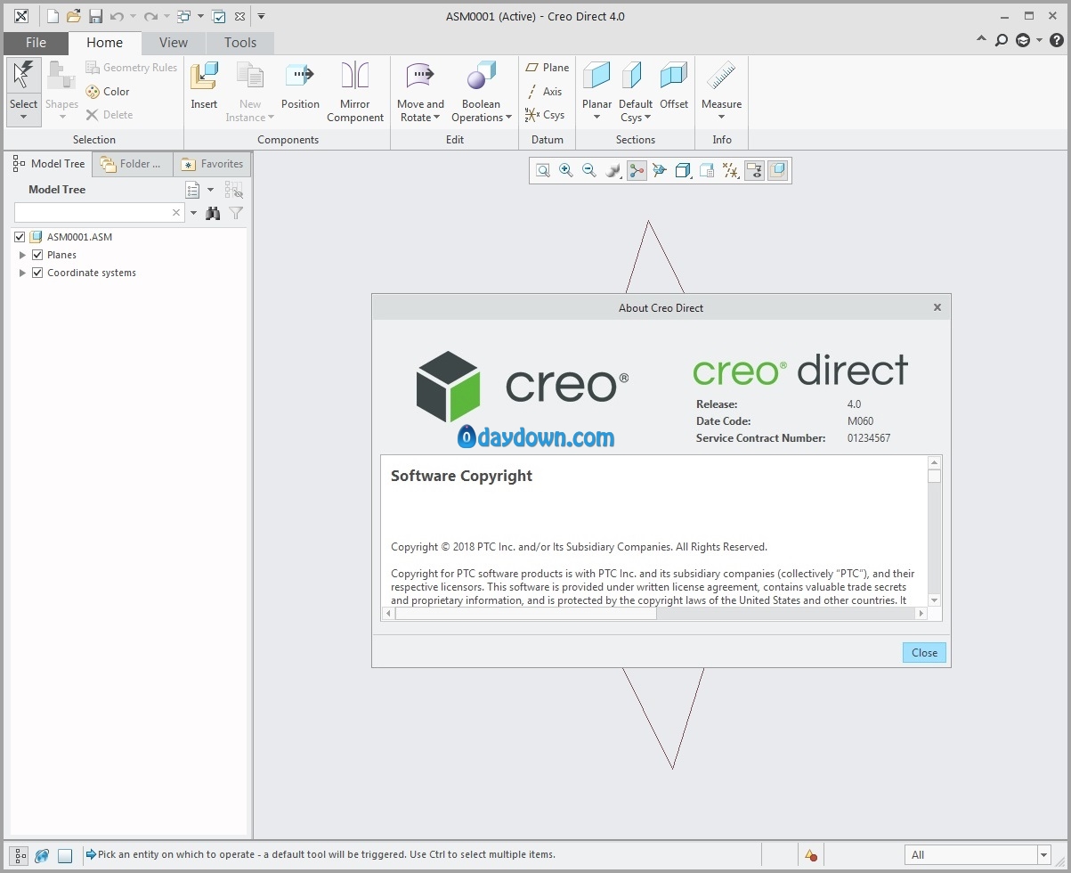Toggle the transparent cube display button
1071x873 pixels.
click(x=777, y=170)
